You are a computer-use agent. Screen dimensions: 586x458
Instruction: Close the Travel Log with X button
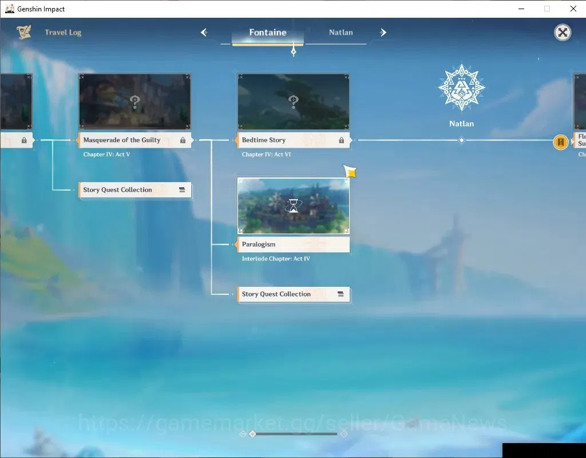pos(563,33)
